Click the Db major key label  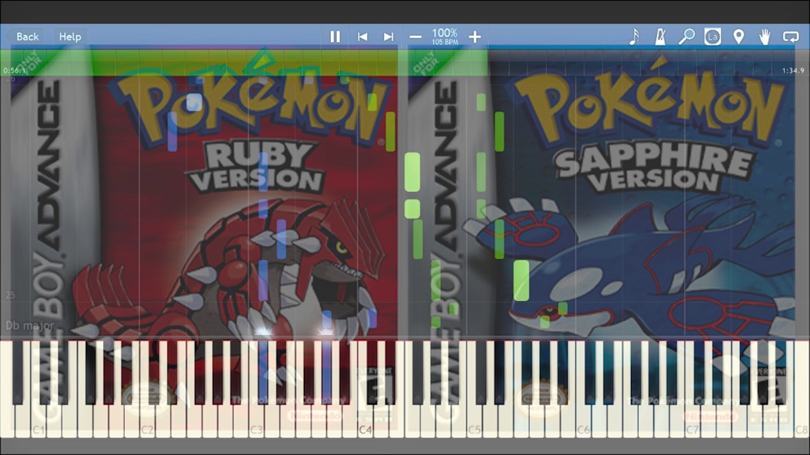[30, 325]
